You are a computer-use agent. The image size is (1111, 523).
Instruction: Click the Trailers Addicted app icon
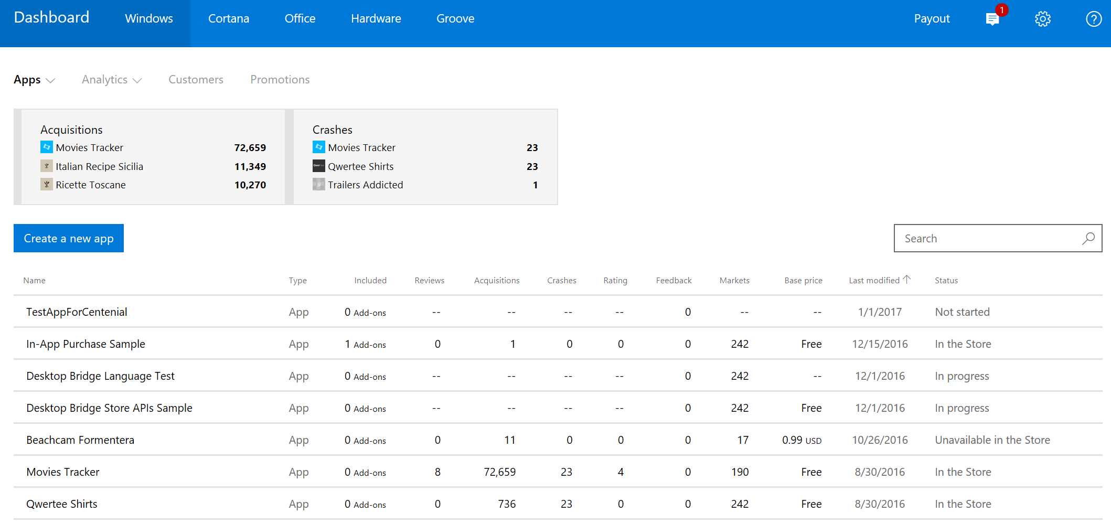coord(318,184)
